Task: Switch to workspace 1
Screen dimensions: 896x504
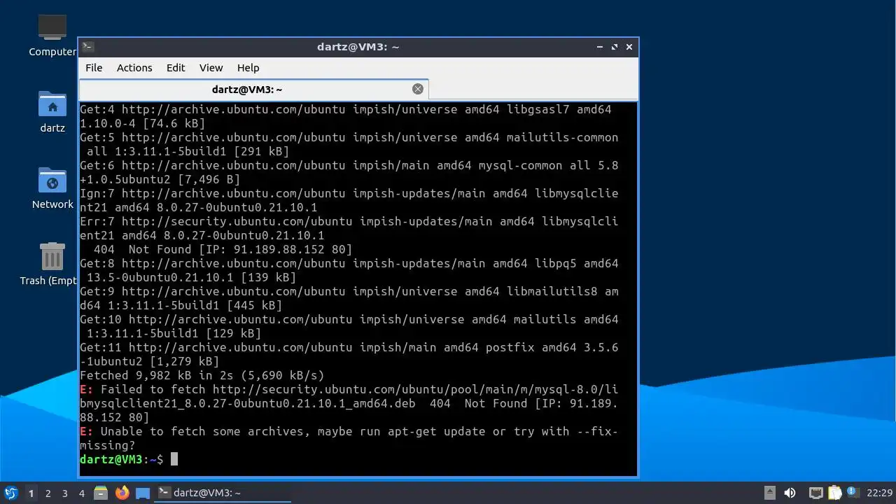Action: point(31,493)
